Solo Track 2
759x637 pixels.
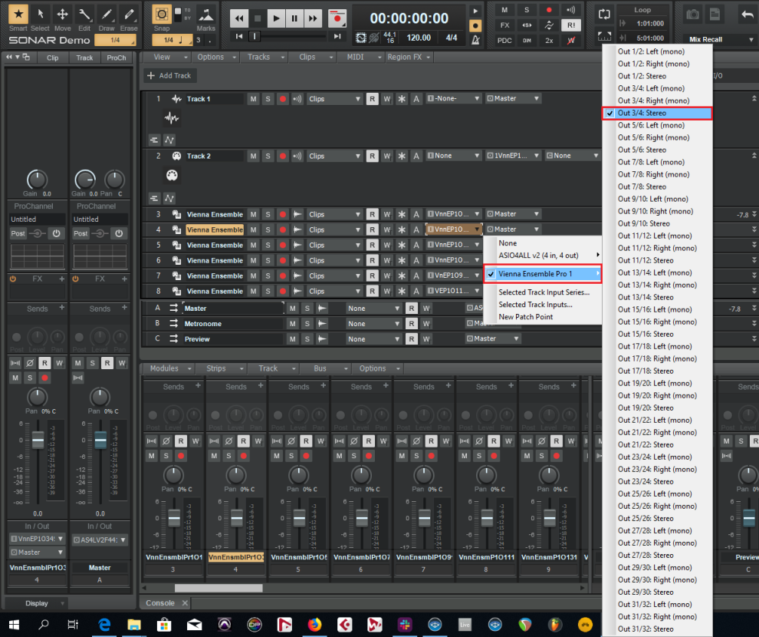coord(268,156)
